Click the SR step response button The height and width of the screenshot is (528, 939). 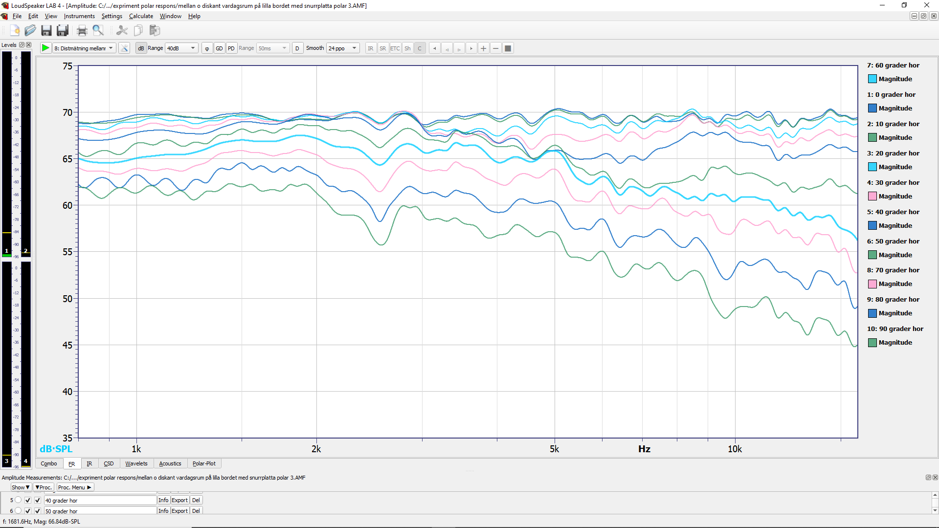[x=383, y=48]
